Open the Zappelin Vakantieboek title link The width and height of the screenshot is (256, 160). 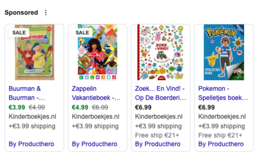point(96,93)
